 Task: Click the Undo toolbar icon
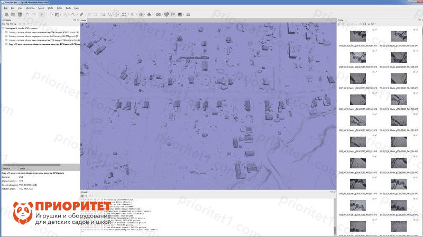(27, 15)
